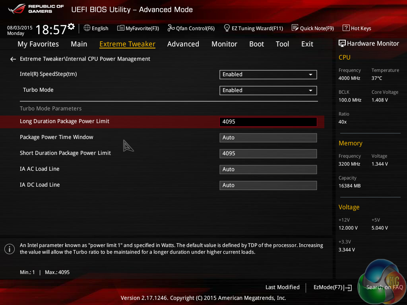Open the Monitor tab
This screenshot has width=407, height=305.
pos(224,44)
